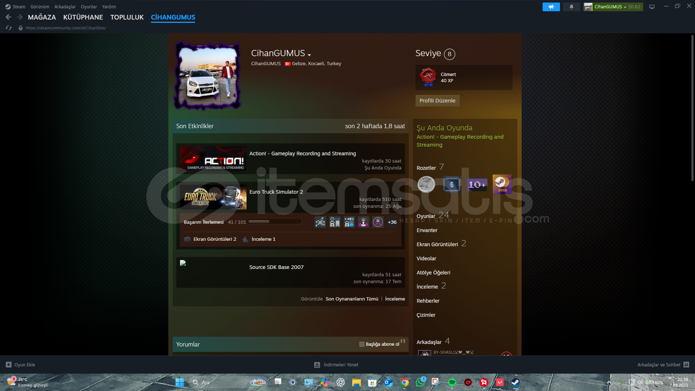This screenshot has height=391, width=695.
Task: Click the second Euro Truck achievement icon
Action: coord(335,222)
